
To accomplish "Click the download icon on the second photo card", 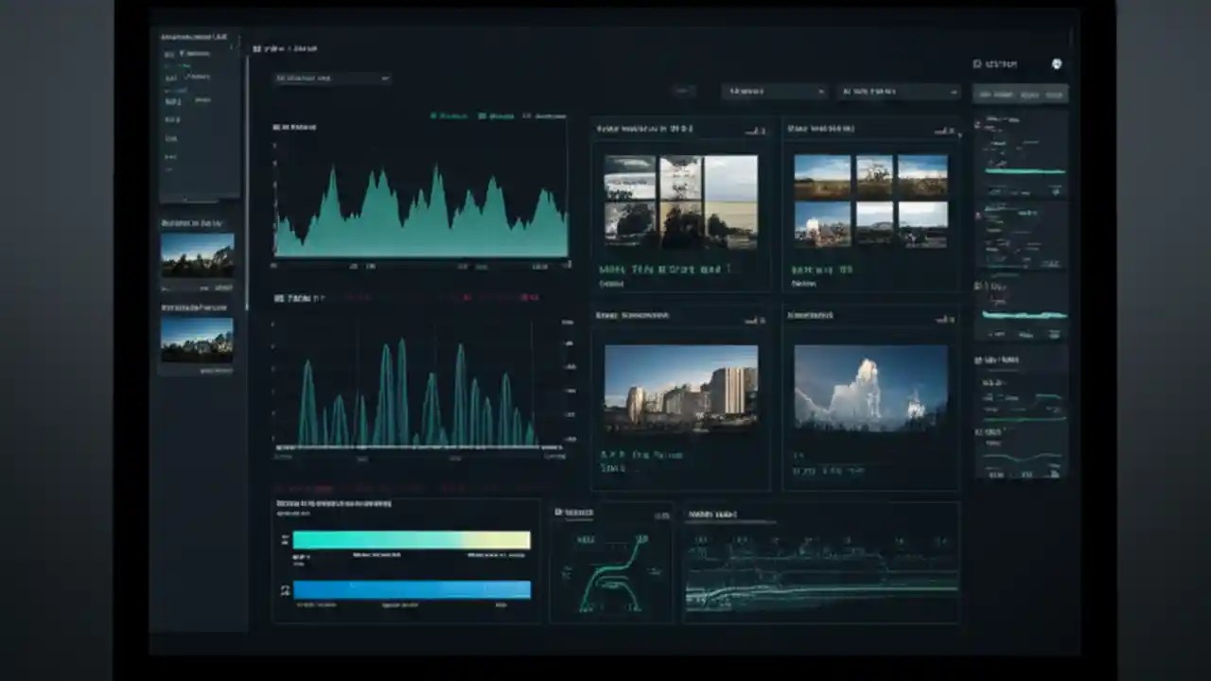I will [944, 132].
